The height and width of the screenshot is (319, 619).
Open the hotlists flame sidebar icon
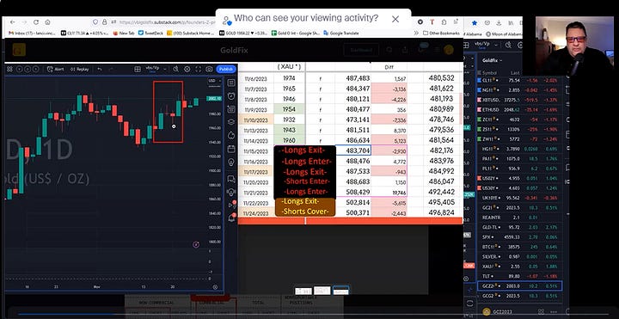pos(231,135)
